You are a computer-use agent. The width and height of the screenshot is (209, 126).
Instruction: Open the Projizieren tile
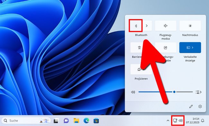pyautogui.click(x=141, y=69)
